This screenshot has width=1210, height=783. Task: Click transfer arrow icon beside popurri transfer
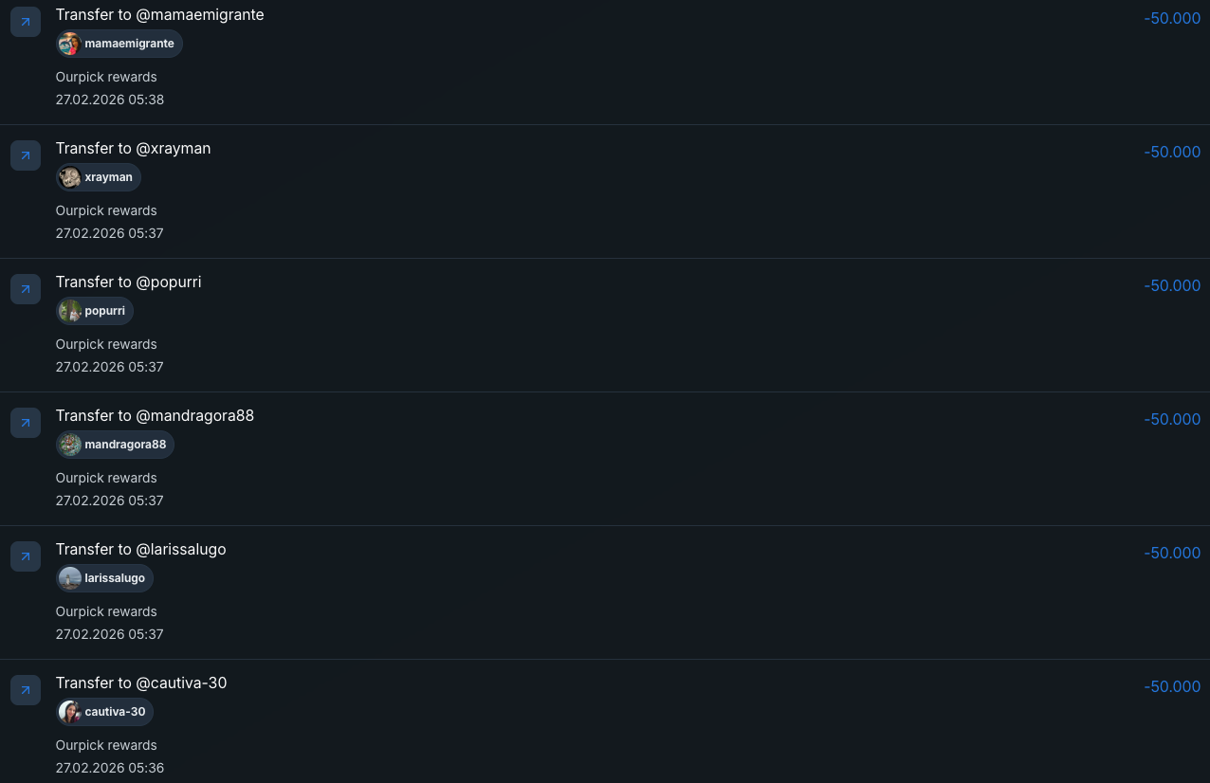pyautogui.click(x=26, y=289)
